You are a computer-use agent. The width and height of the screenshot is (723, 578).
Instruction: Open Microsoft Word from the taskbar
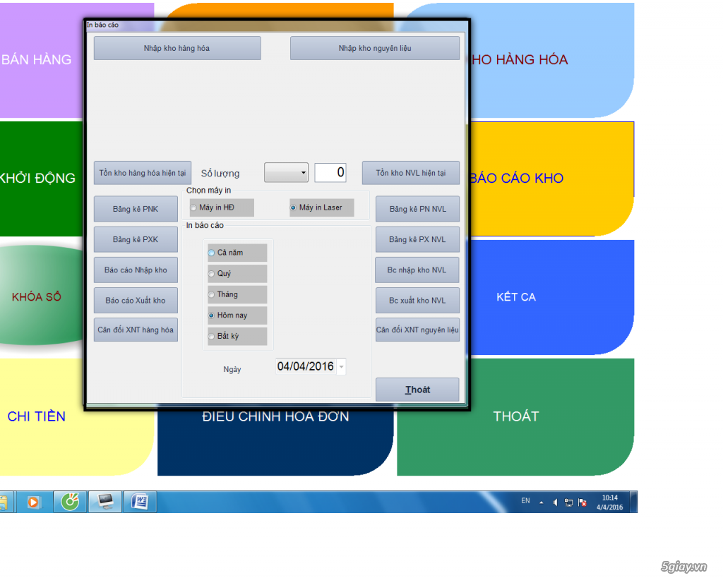tap(140, 502)
